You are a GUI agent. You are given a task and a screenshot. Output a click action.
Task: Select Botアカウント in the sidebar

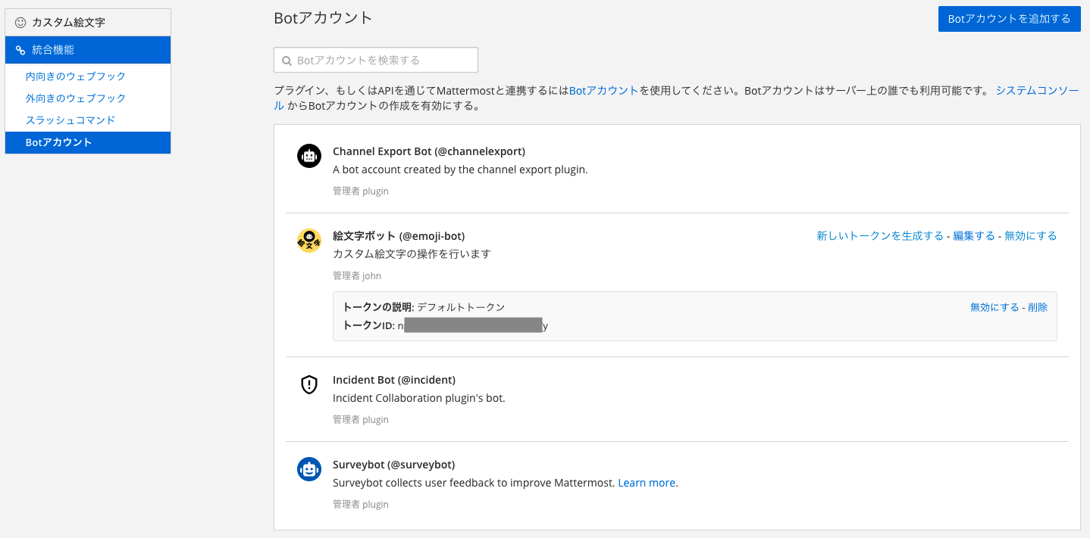pos(88,142)
